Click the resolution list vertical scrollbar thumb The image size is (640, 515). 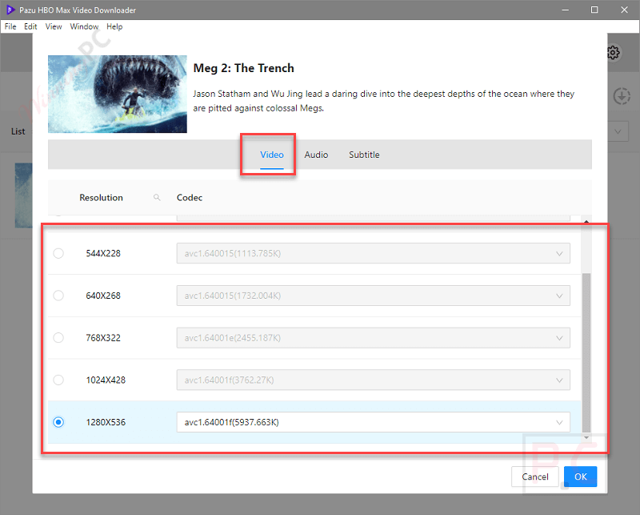586,352
